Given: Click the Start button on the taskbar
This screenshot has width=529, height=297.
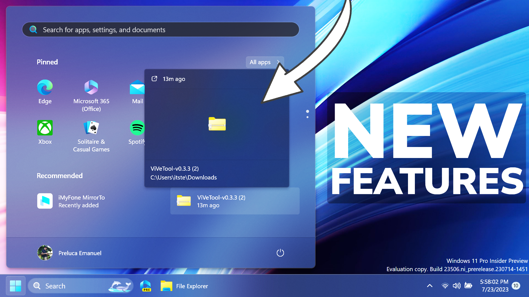Looking at the screenshot, I should [x=16, y=286].
